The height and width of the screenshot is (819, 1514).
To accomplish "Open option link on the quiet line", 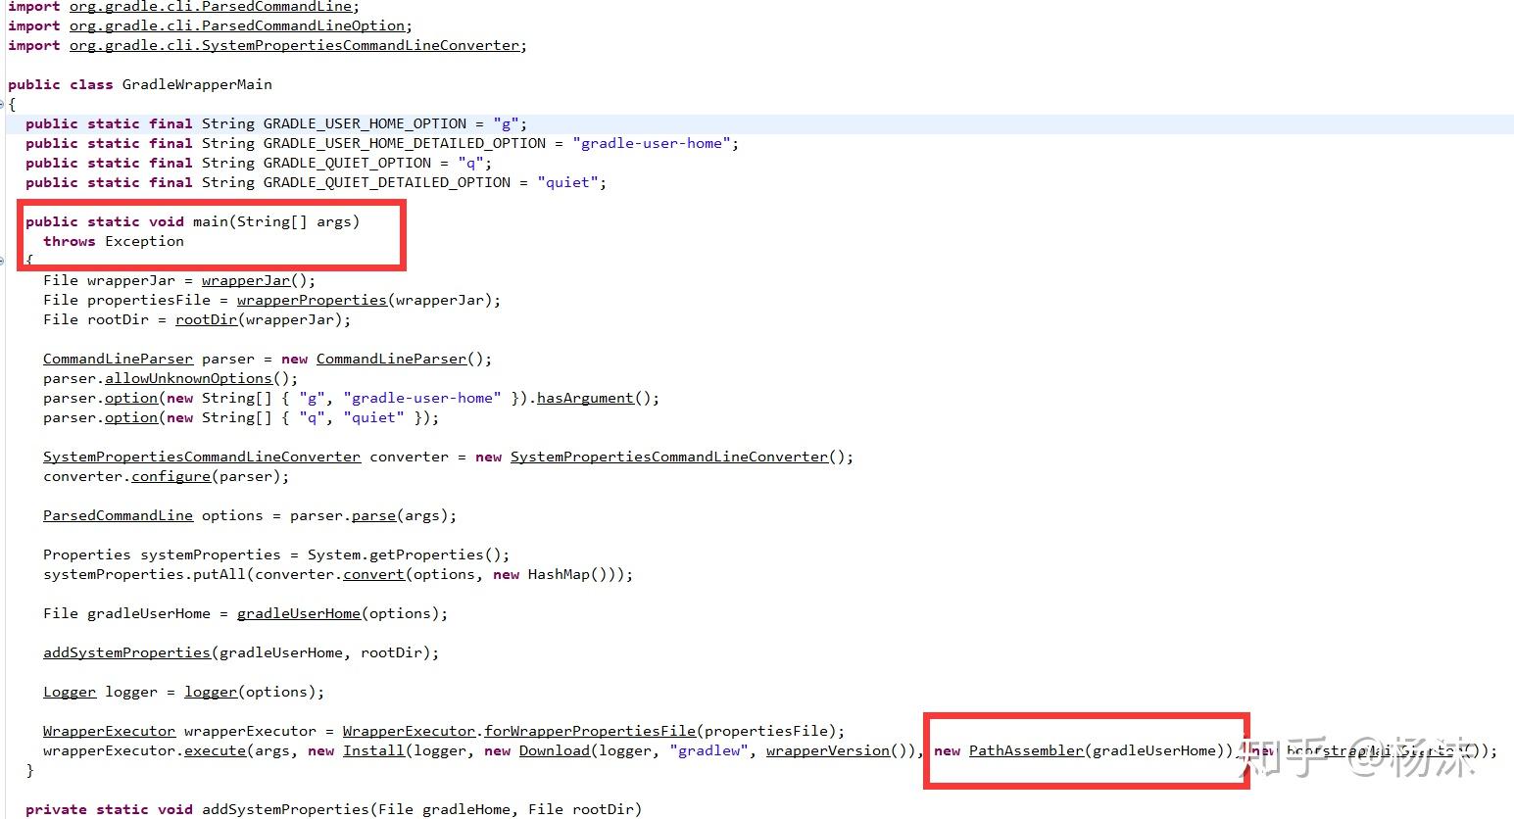I will tap(131, 417).
